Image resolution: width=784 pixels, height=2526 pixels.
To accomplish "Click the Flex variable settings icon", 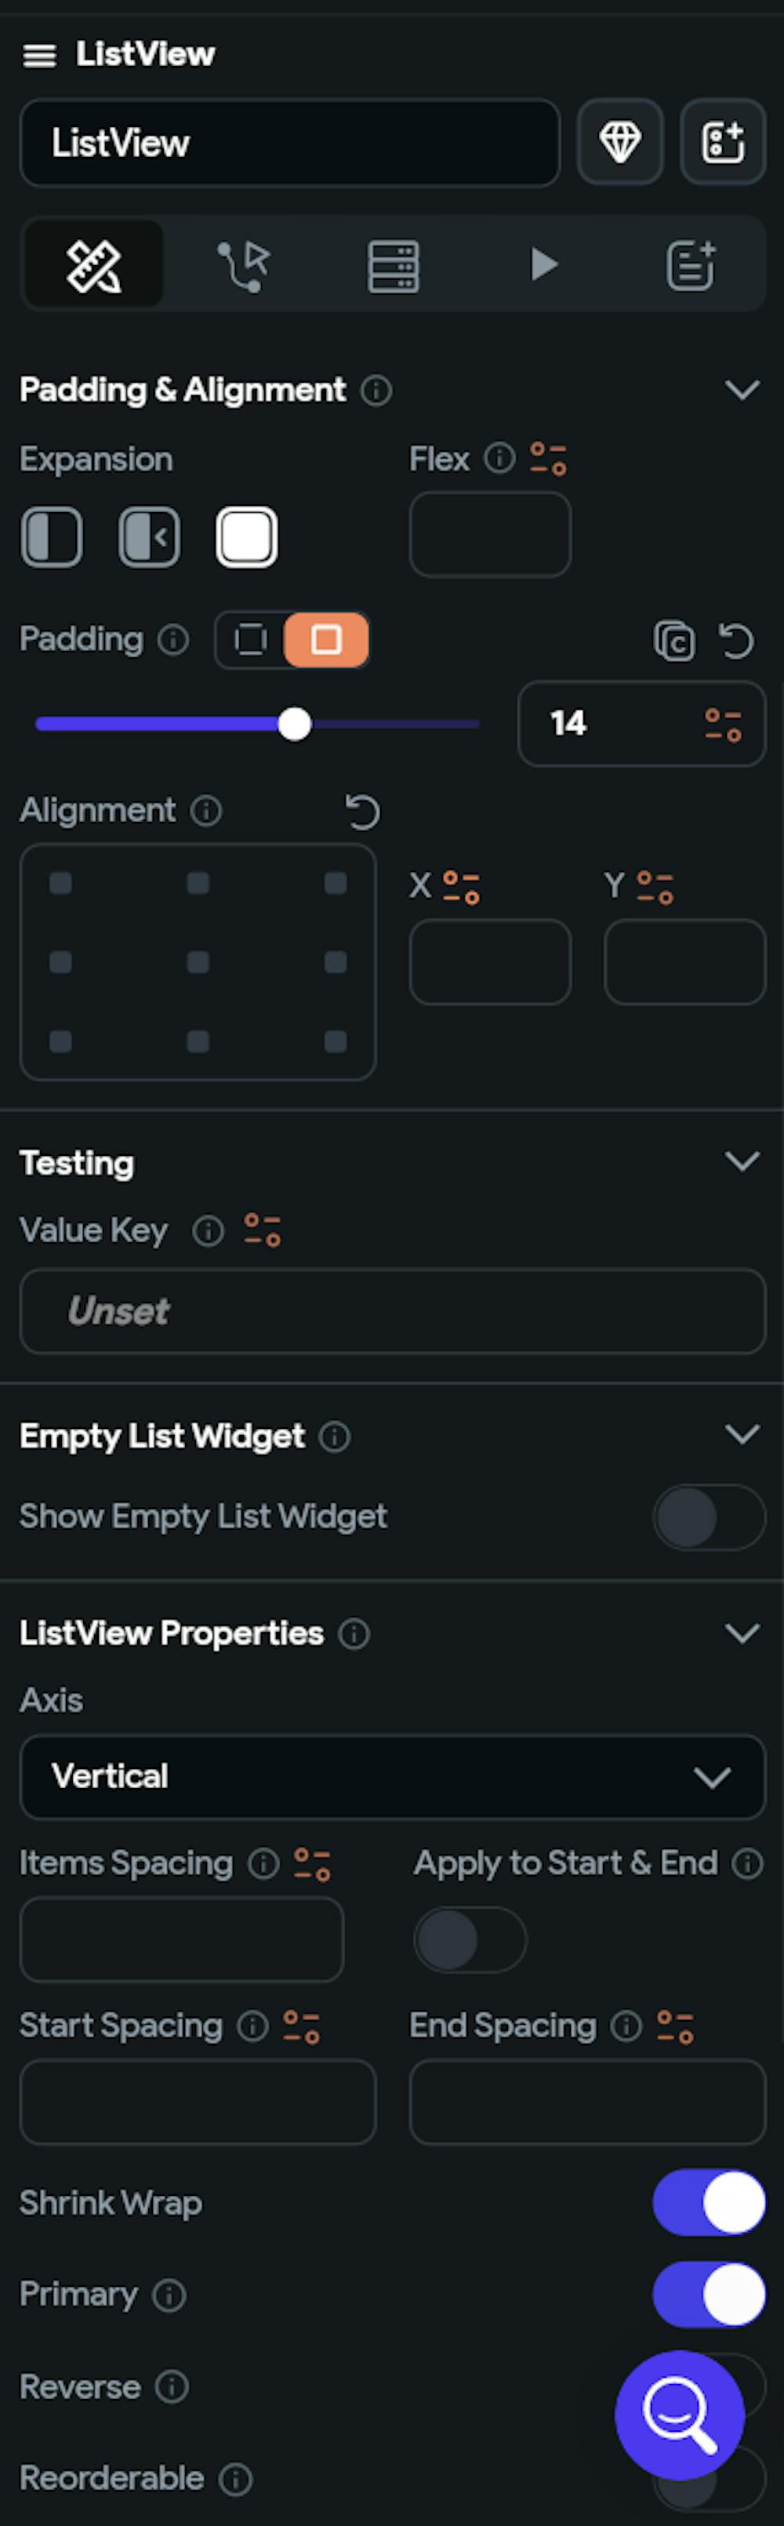I will click(x=549, y=459).
